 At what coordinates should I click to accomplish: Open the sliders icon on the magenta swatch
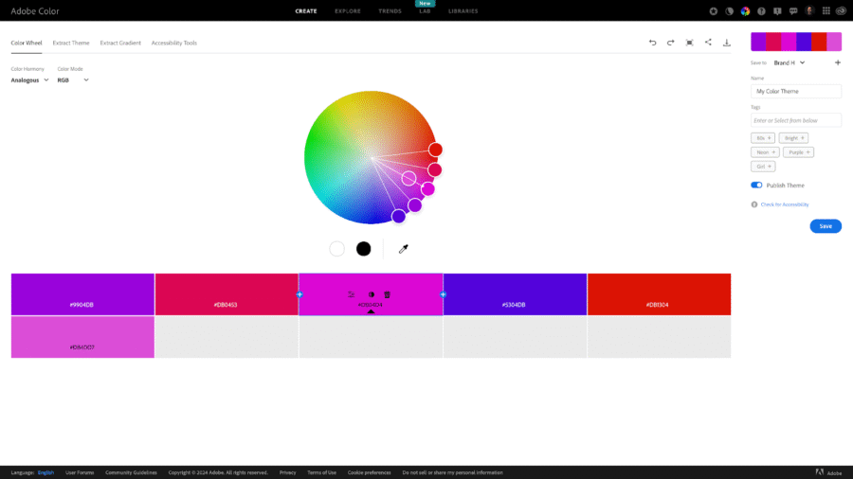click(352, 294)
